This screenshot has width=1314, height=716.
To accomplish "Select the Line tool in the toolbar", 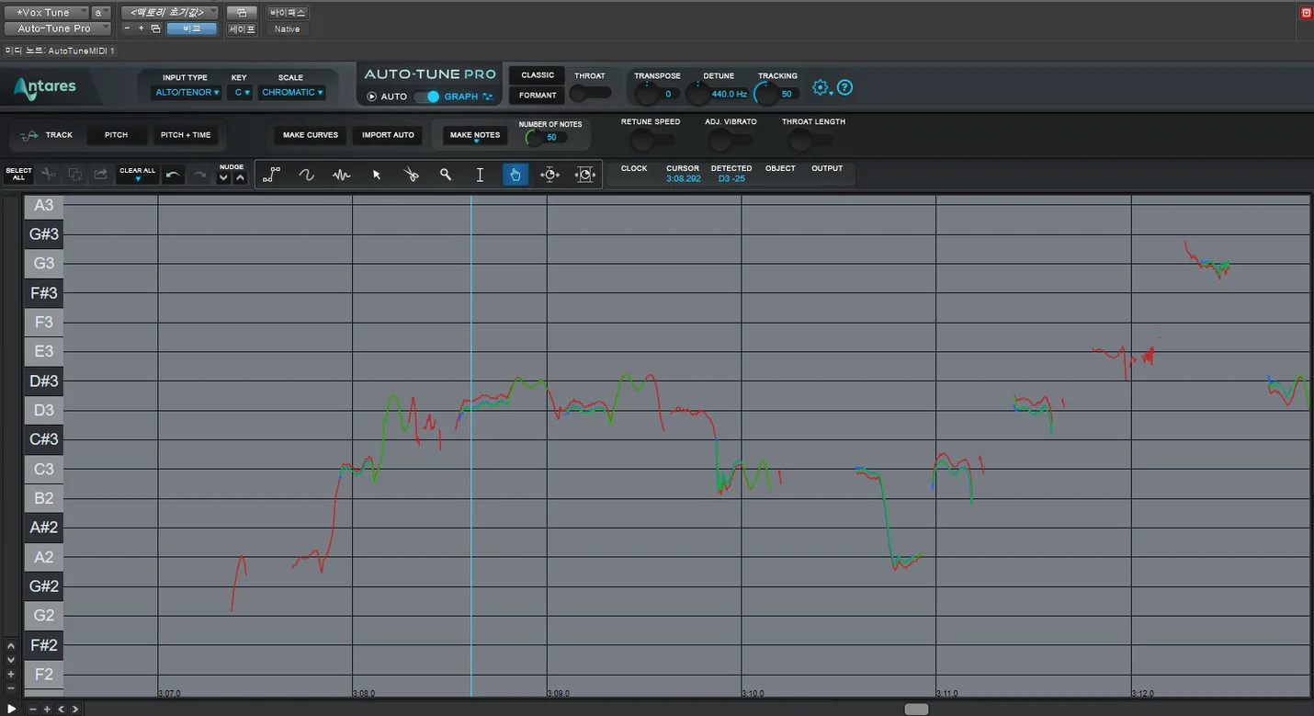I will [x=271, y=175].
